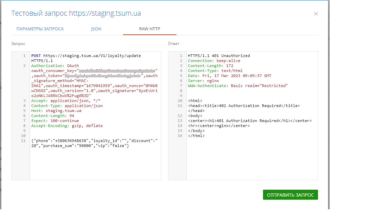Select the RAW HTTP tab
The image size is (384, 216).
point(150,29)
